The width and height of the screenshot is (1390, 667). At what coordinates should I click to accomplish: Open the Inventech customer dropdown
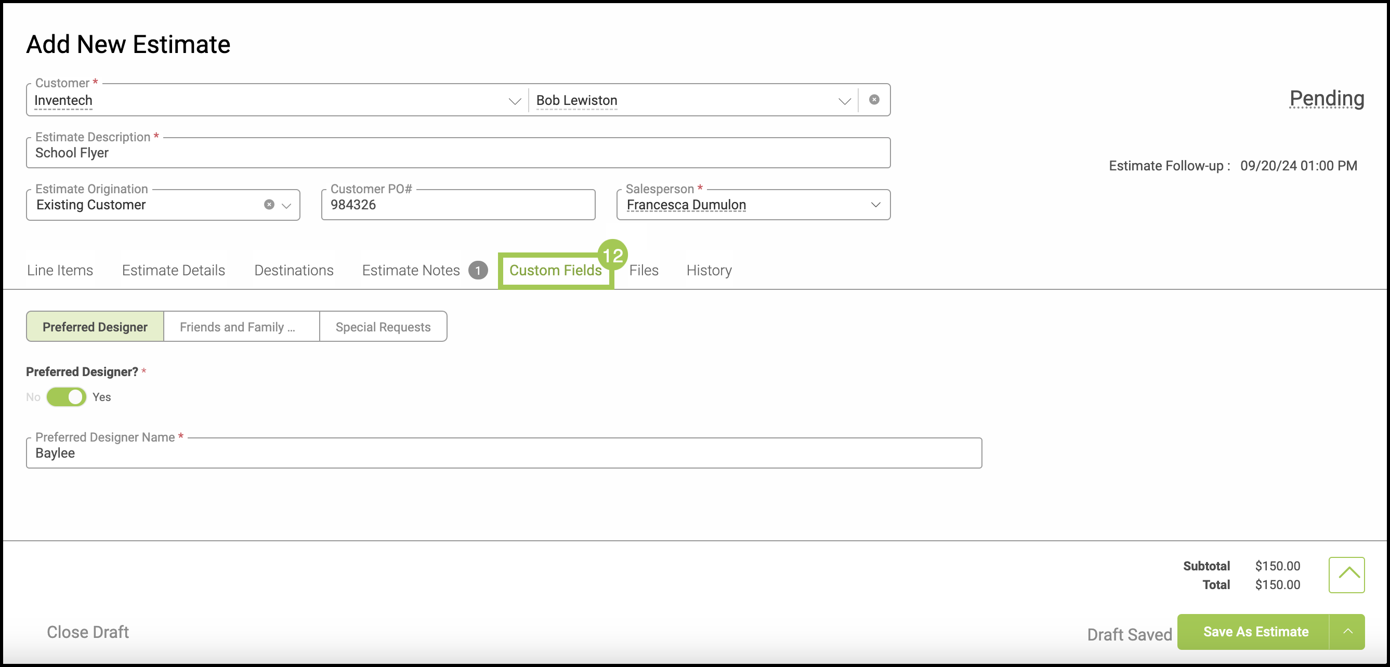514,101
